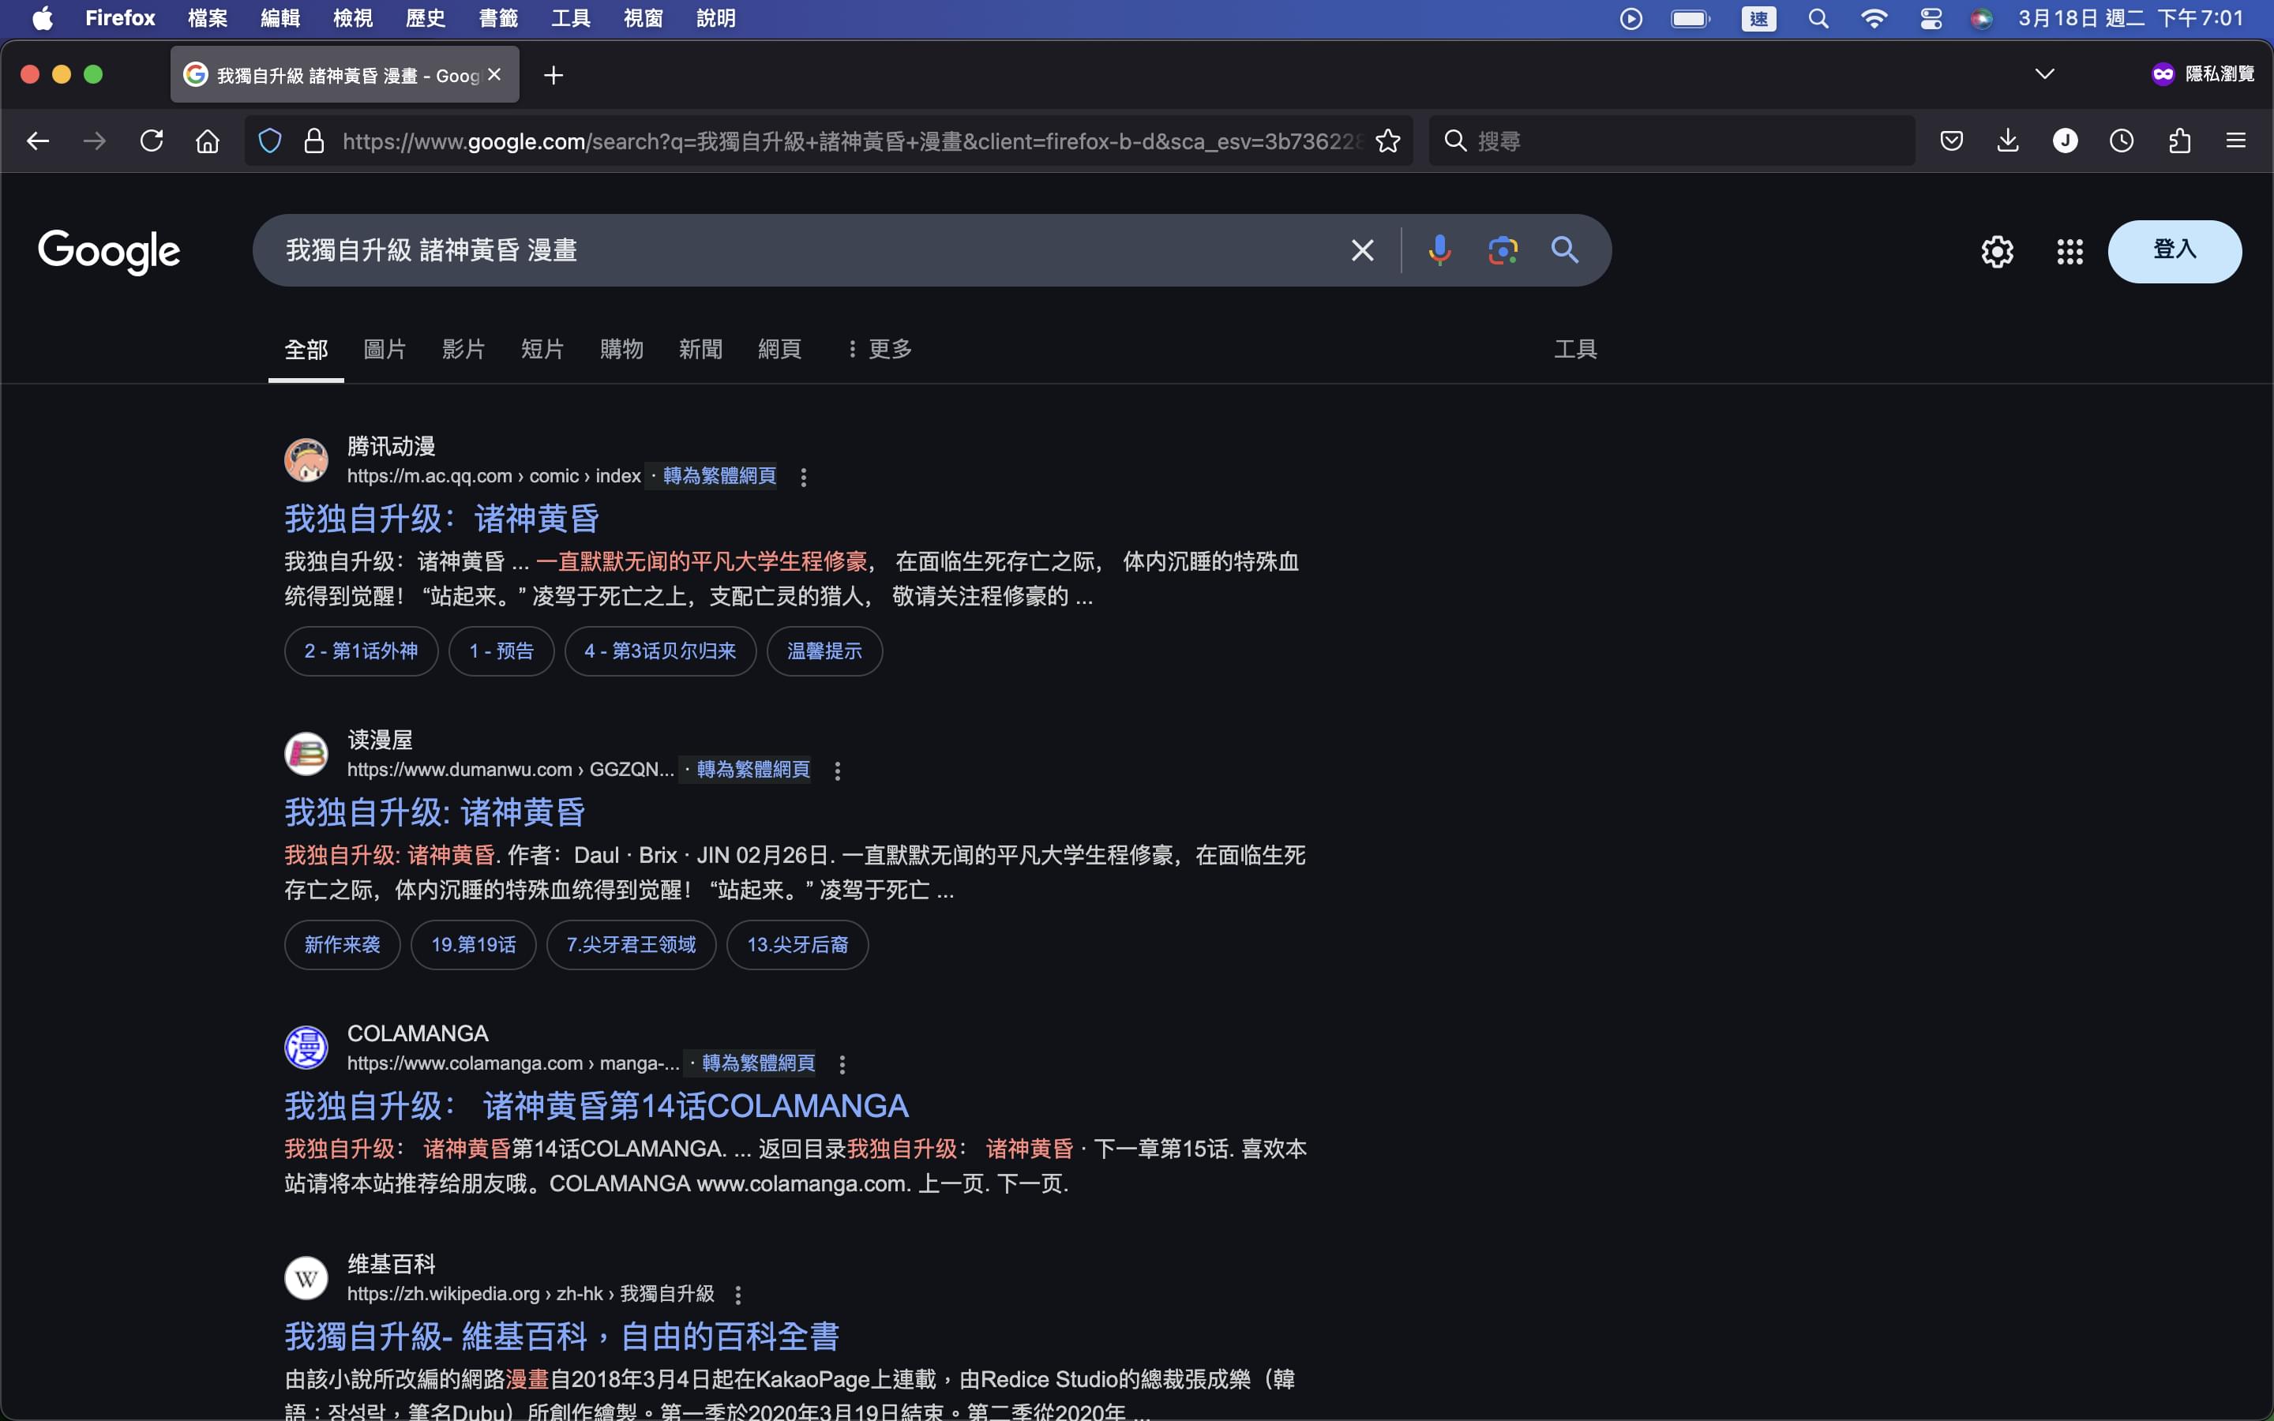The width and height of the screenshot is (2274, 1421).
Task: Open options for the 读漫屋 result
Action: point(837,770)
